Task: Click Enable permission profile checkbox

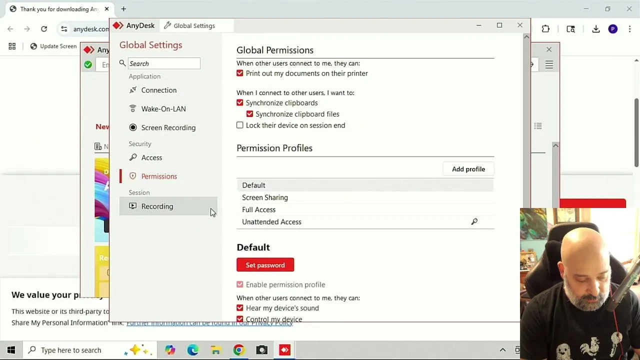Action: (x=240, y=284)
